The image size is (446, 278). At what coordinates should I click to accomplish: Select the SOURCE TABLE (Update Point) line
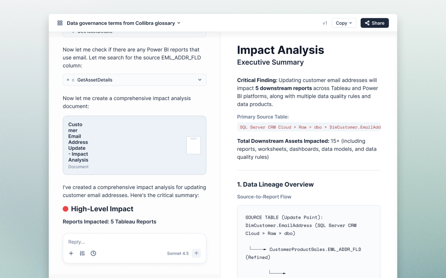[284, 217]
